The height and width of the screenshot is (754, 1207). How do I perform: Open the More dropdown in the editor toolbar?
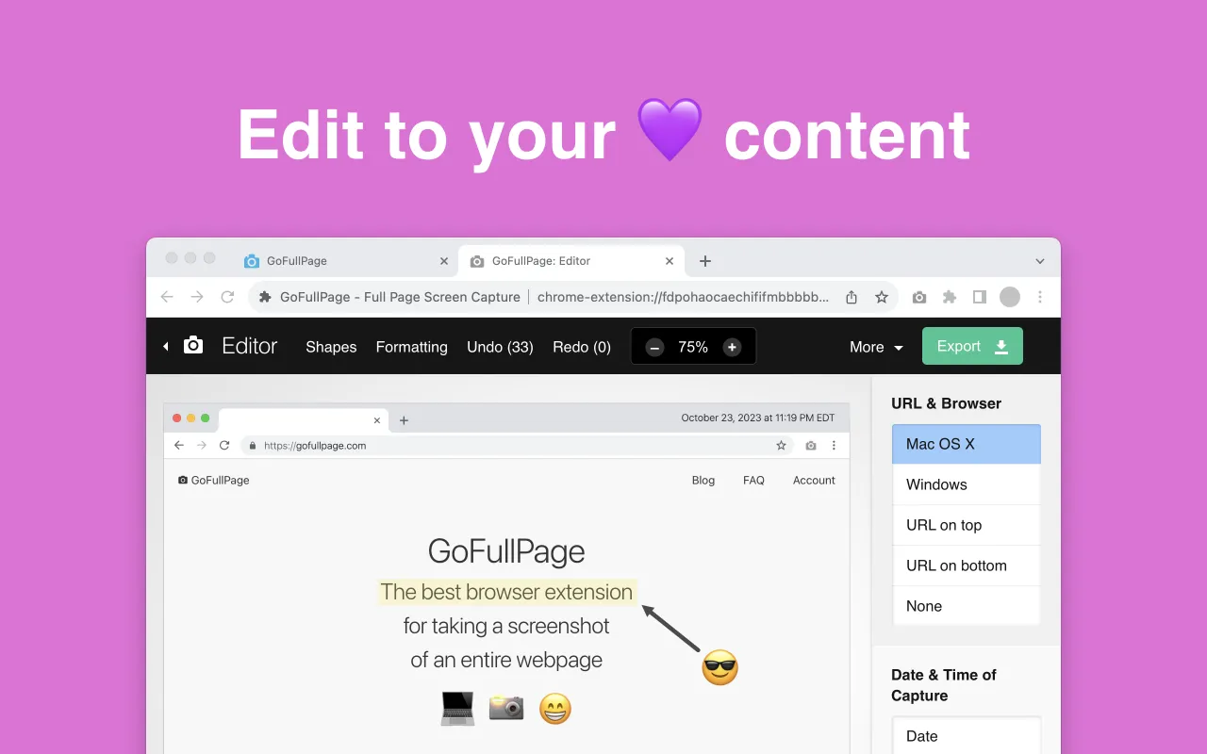pyautogui.click(x=875, y=347)
